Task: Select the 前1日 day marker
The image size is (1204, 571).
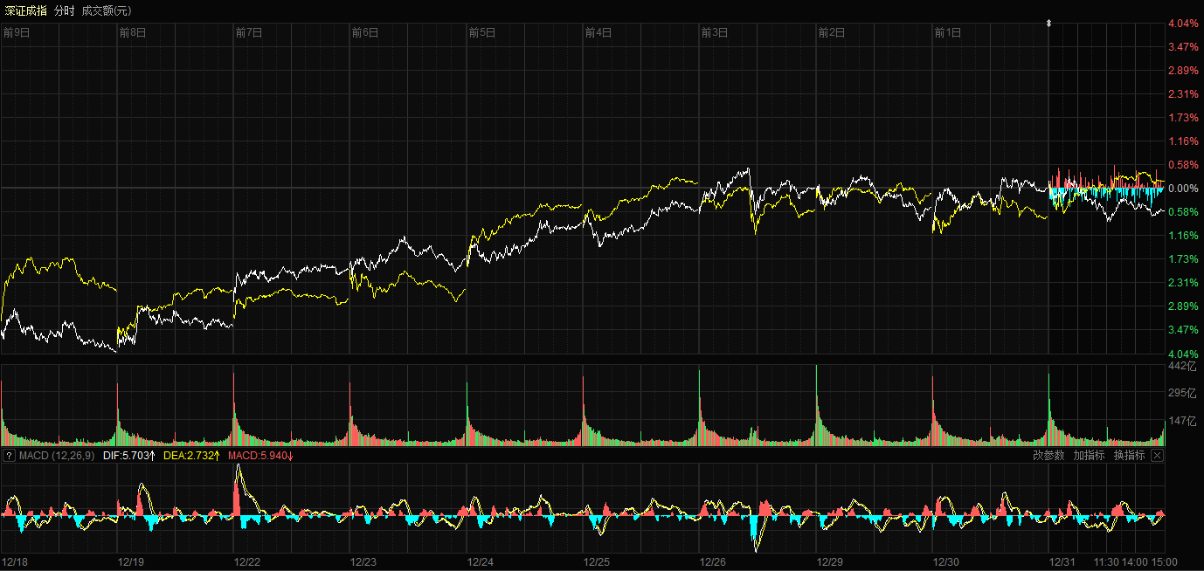Action: (948, 32)
